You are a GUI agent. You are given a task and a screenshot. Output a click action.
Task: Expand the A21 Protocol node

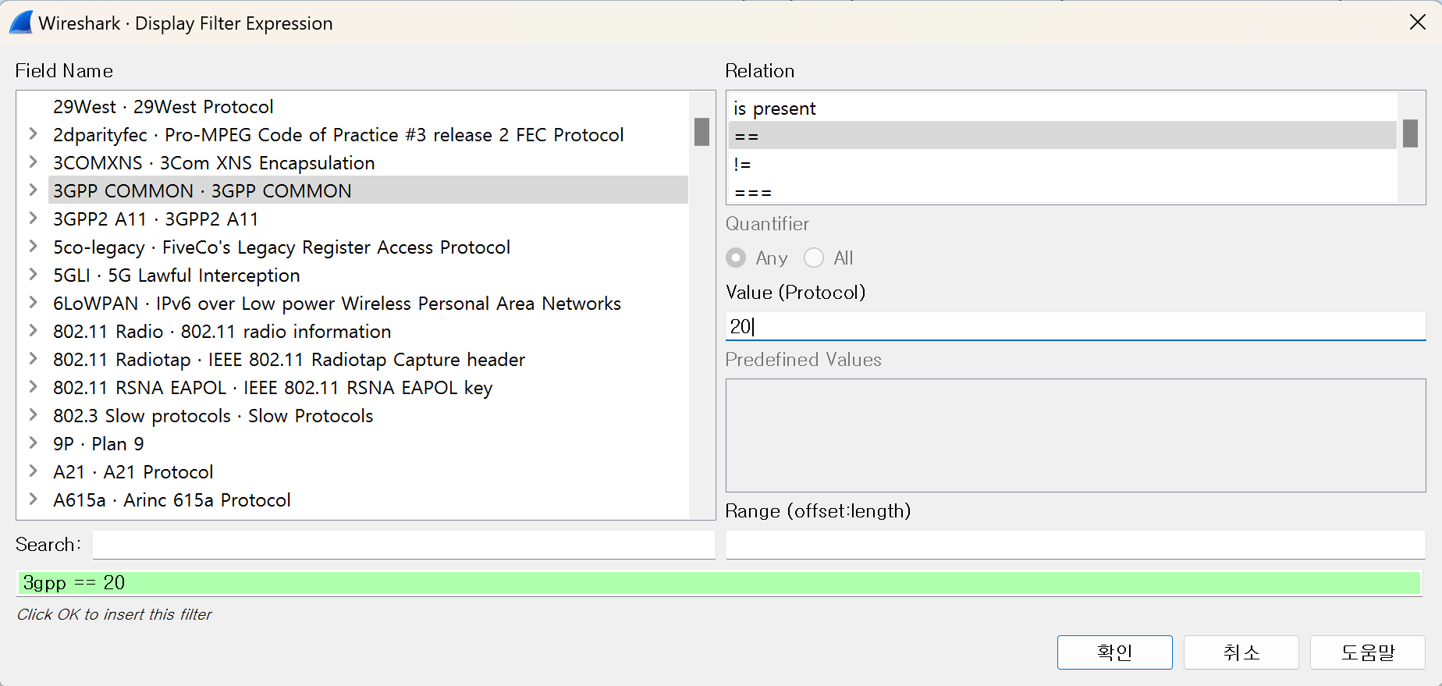(x=33, y=471)
